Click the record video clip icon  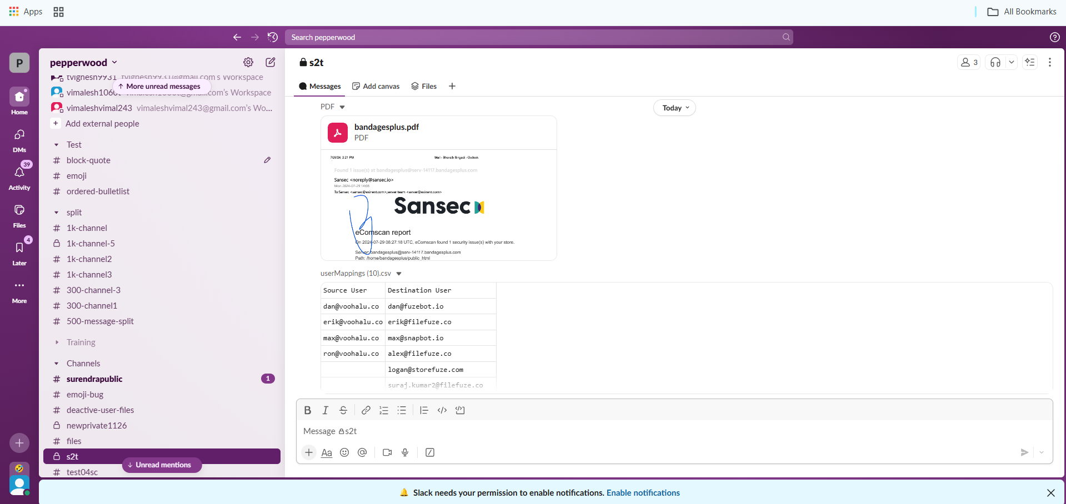point(387,452)
